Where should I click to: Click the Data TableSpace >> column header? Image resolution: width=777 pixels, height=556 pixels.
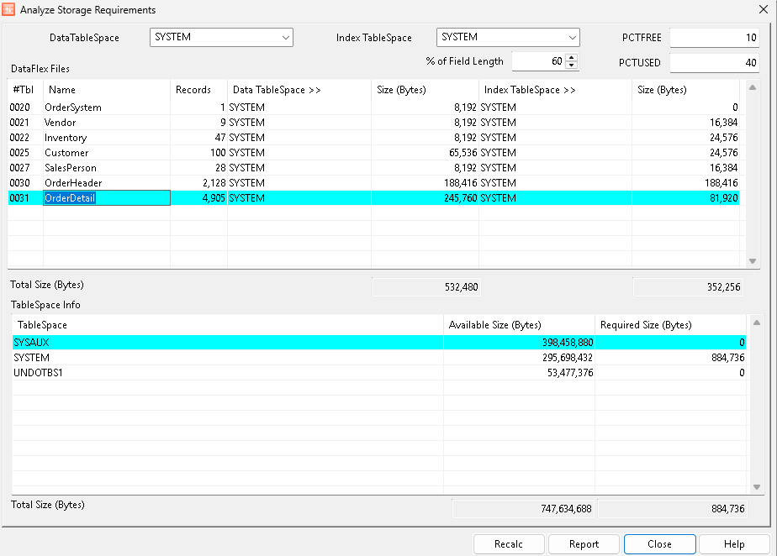coord(299,90)
